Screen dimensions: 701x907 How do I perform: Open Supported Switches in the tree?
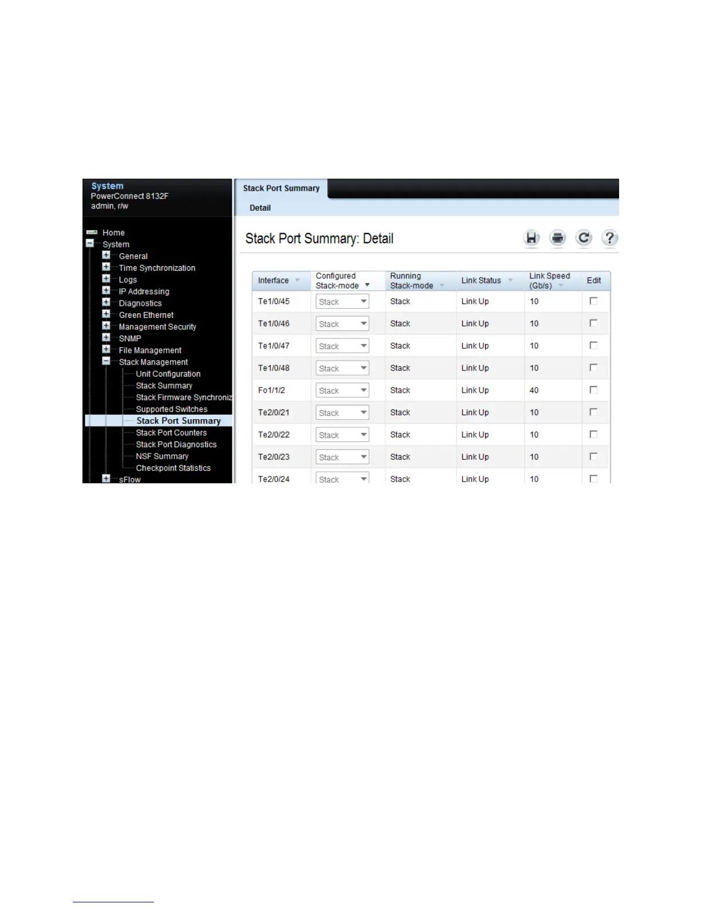click(171, 409)
